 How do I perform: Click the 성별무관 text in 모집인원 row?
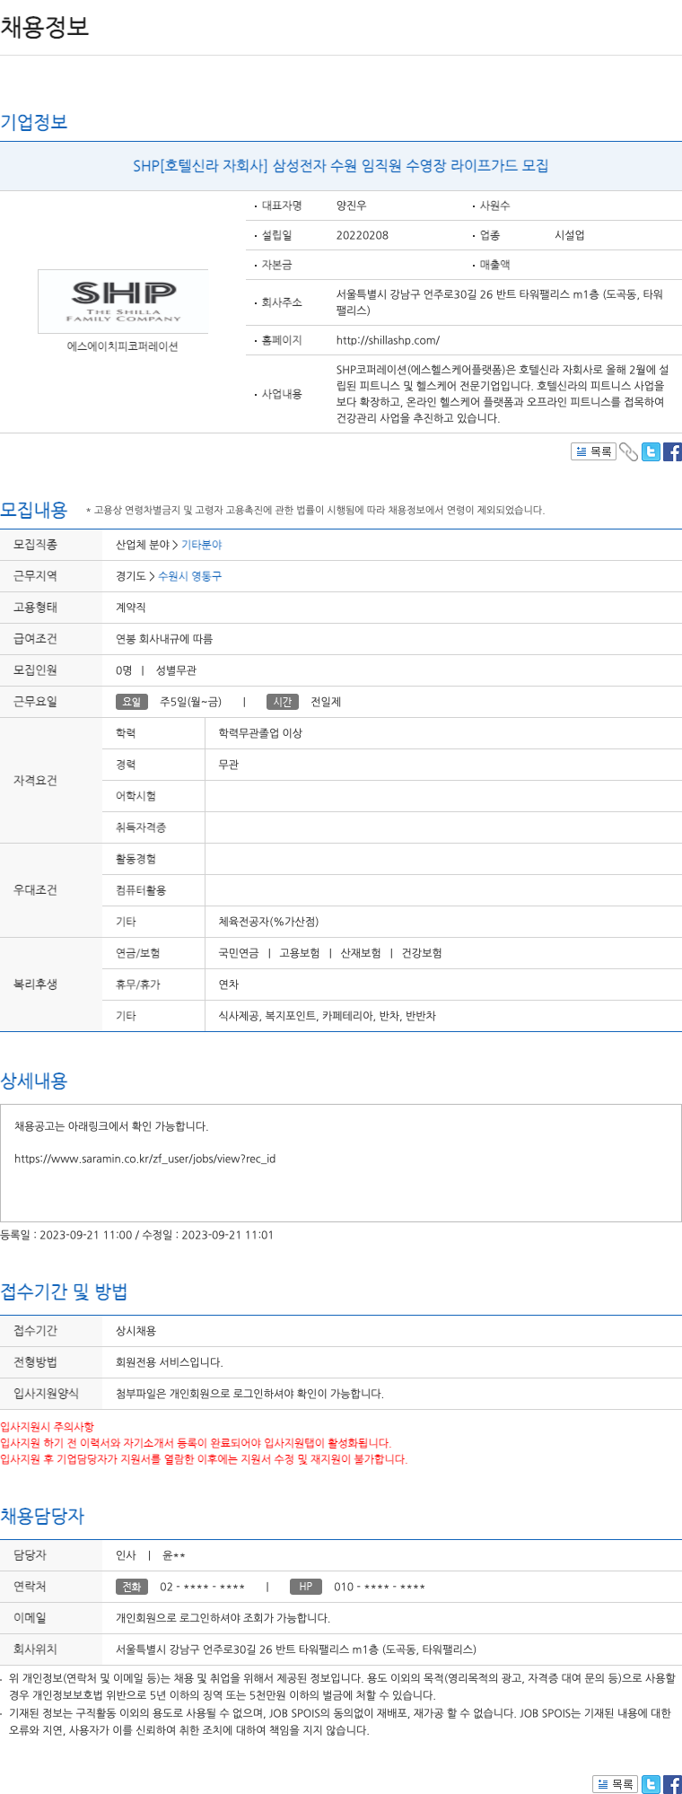pos(176,670)
